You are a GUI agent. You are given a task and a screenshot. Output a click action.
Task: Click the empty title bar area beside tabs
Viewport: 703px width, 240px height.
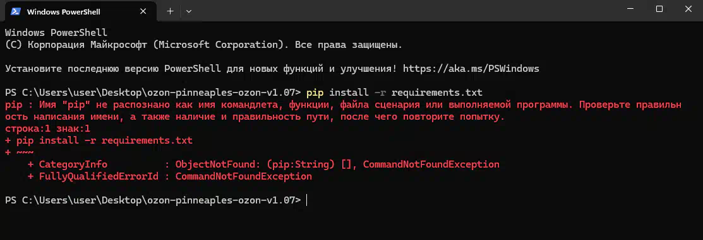[404, 11]
